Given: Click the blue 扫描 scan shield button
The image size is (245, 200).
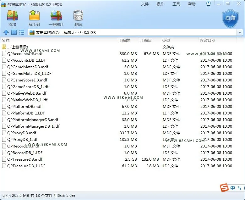Looking at the screenshot, I should (x=230, y=18).
